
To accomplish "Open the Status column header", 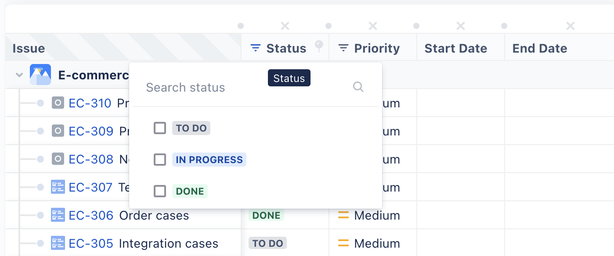I will coord(286,48).
